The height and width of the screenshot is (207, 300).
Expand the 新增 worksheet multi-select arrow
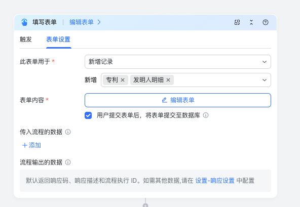[265, 80]
